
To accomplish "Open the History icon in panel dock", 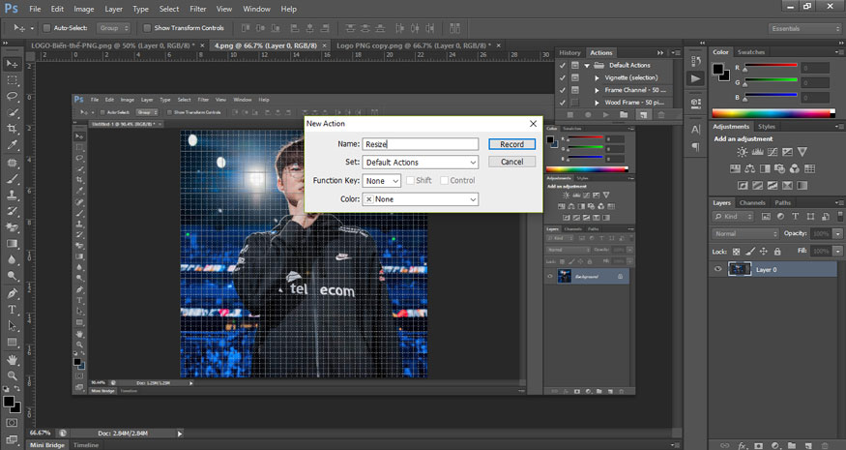I will pos(696,61).
